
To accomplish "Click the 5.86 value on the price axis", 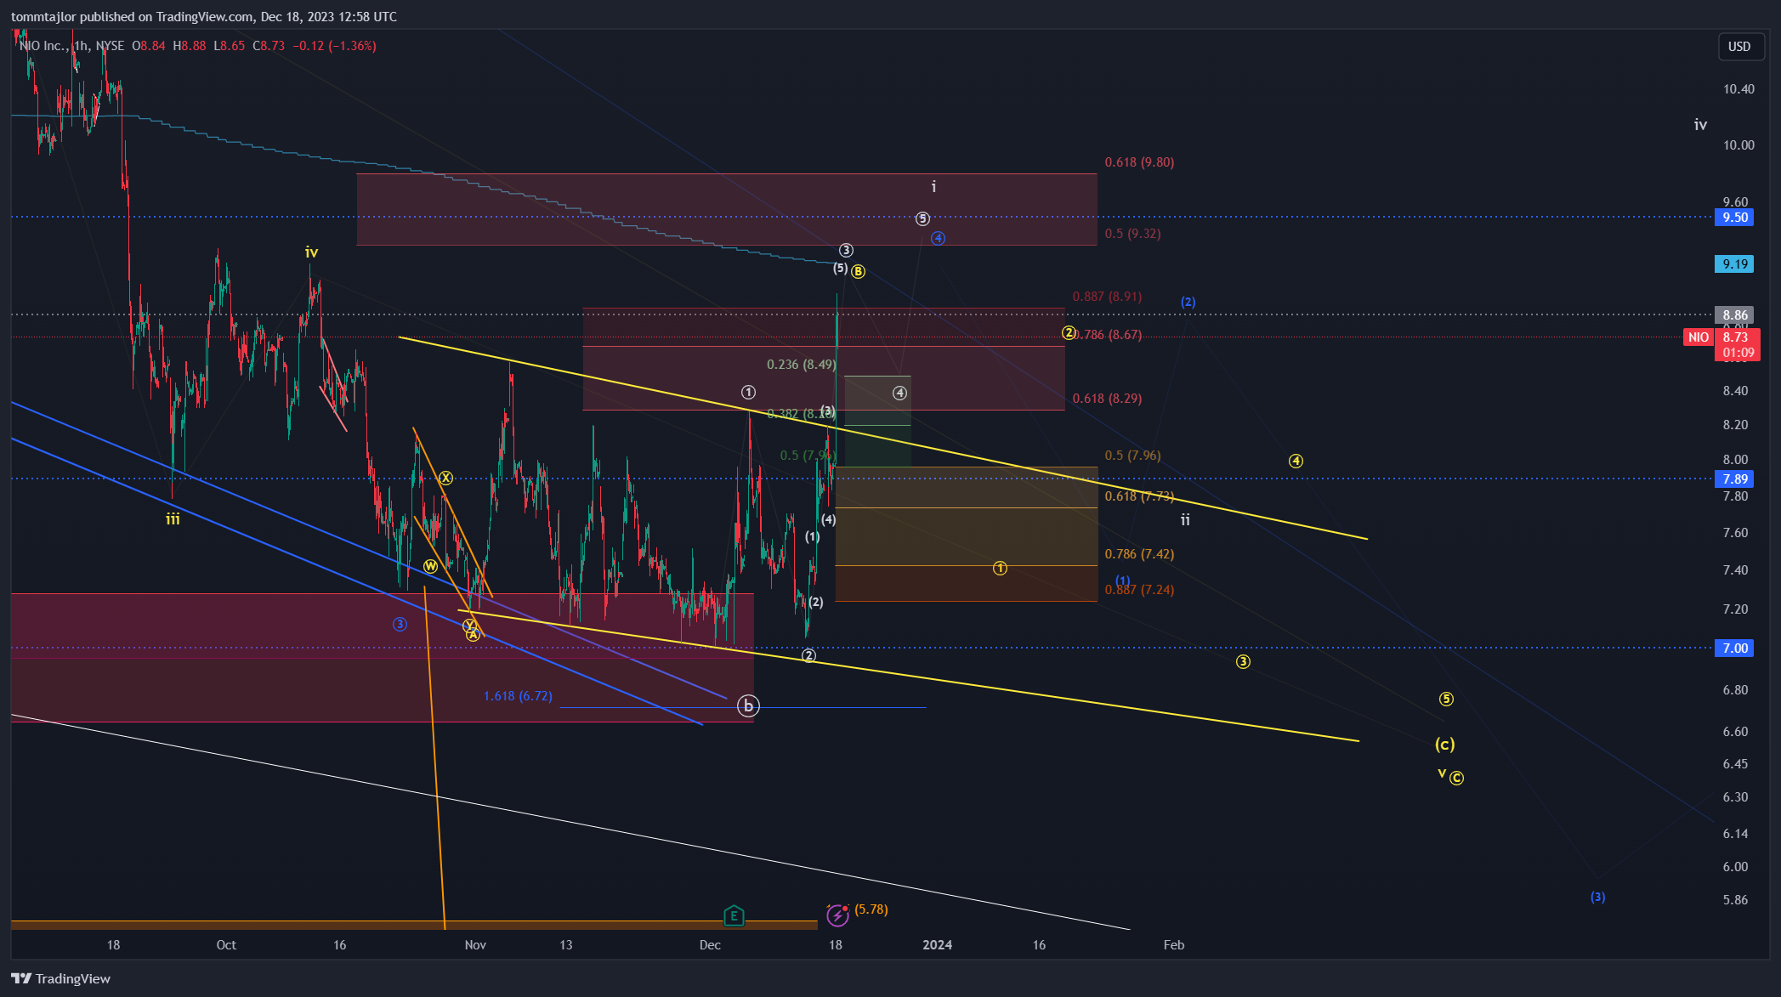I will (1735, 899).
